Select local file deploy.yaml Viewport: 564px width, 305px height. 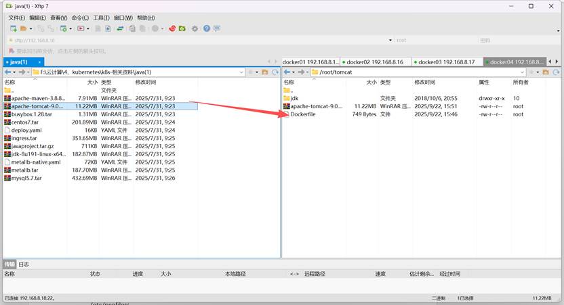23,131
